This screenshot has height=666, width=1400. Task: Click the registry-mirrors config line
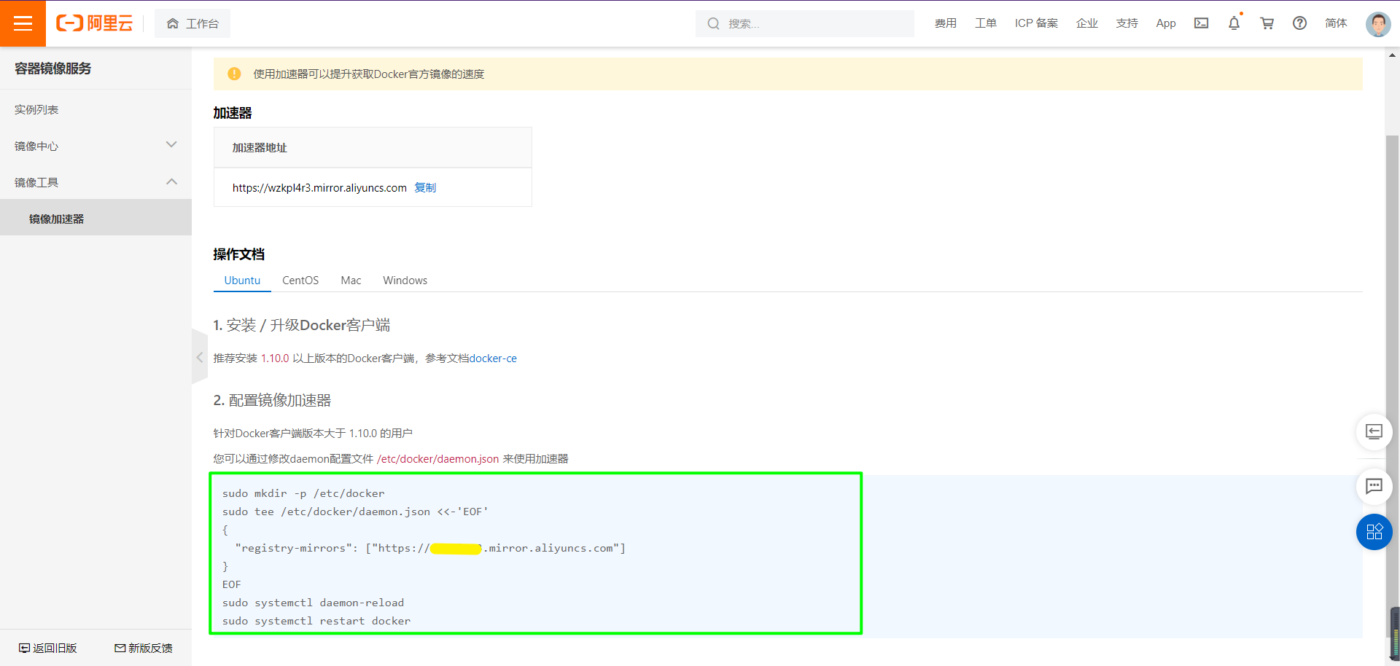pyautogui.click(x=430, y=548)
